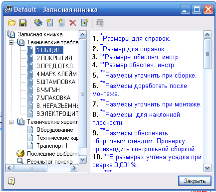This screenshot has height=192, width=216.
Task: Open help question mark icon
Action: click(11, 181)
